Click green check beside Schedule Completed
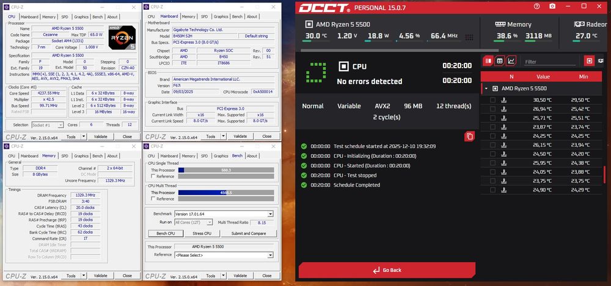 pyautogui.click(x=304, y=185)
